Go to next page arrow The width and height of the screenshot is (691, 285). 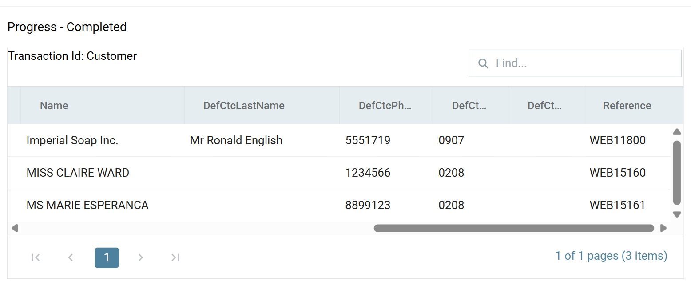[141, 257]
